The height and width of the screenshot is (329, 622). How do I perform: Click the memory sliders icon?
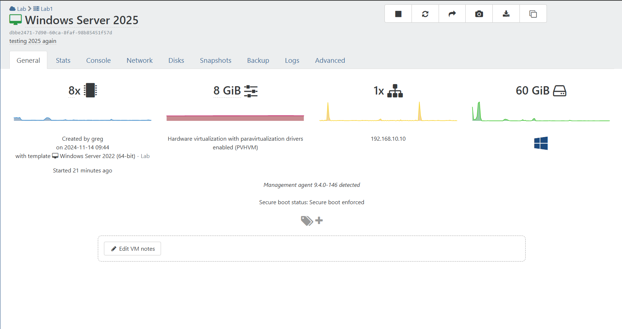(251, 91)
